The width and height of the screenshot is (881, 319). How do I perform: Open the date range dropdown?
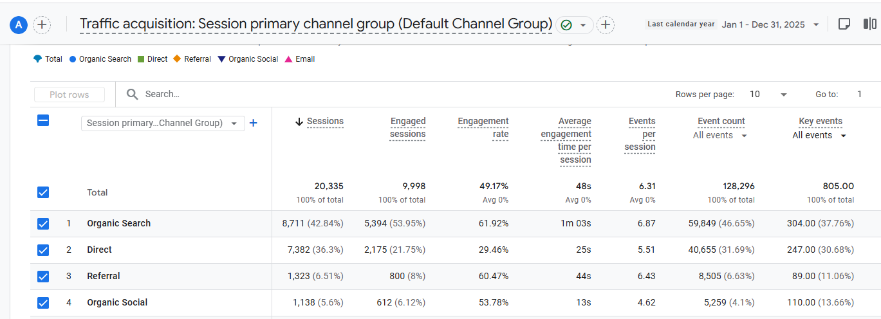coord(816,25)
